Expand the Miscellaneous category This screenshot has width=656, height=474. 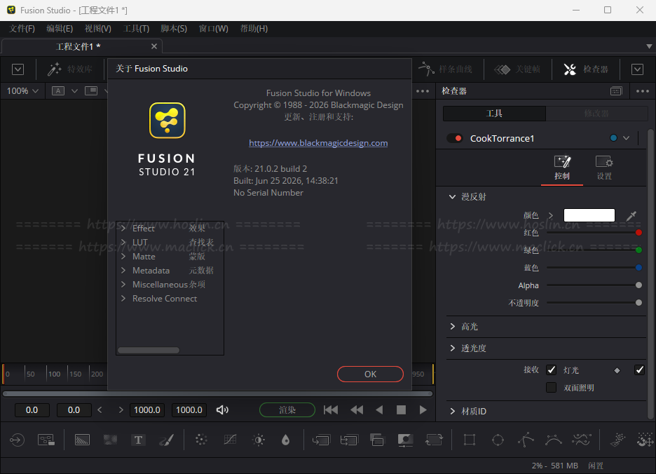(123, 284)
